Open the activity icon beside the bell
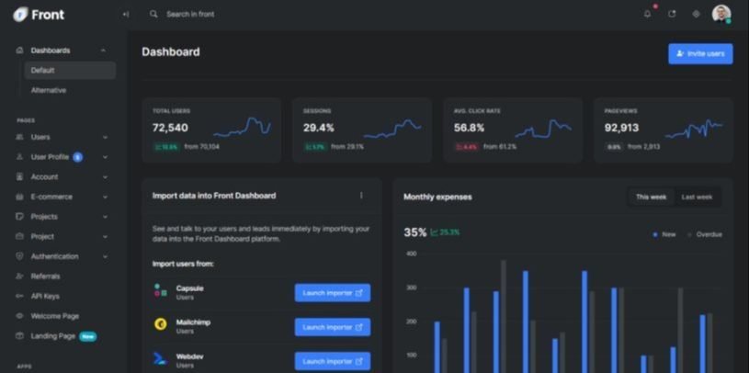Screen dimensions: 749x373 pyautogui.click(x=672, y=14)
